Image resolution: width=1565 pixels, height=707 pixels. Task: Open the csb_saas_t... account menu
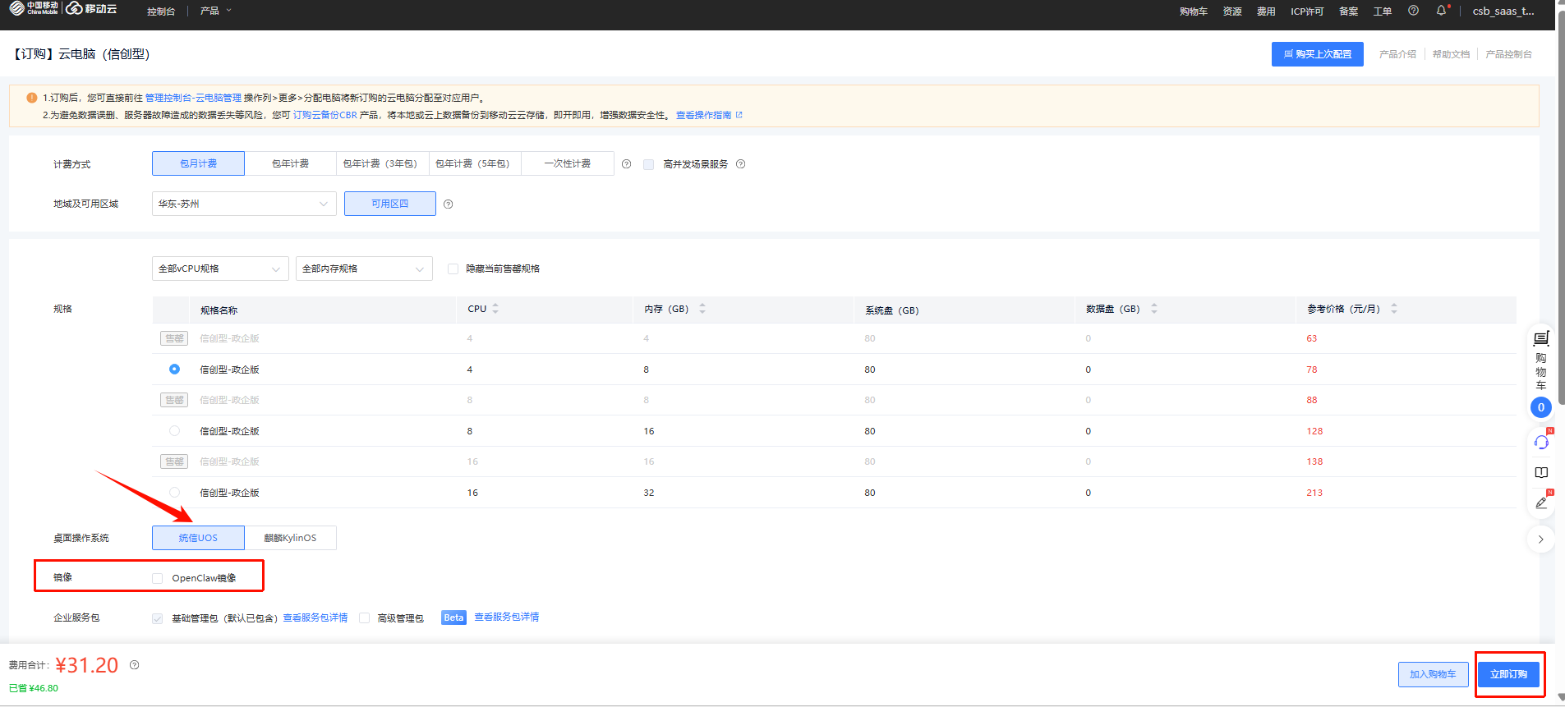(x=1503, y=11)
